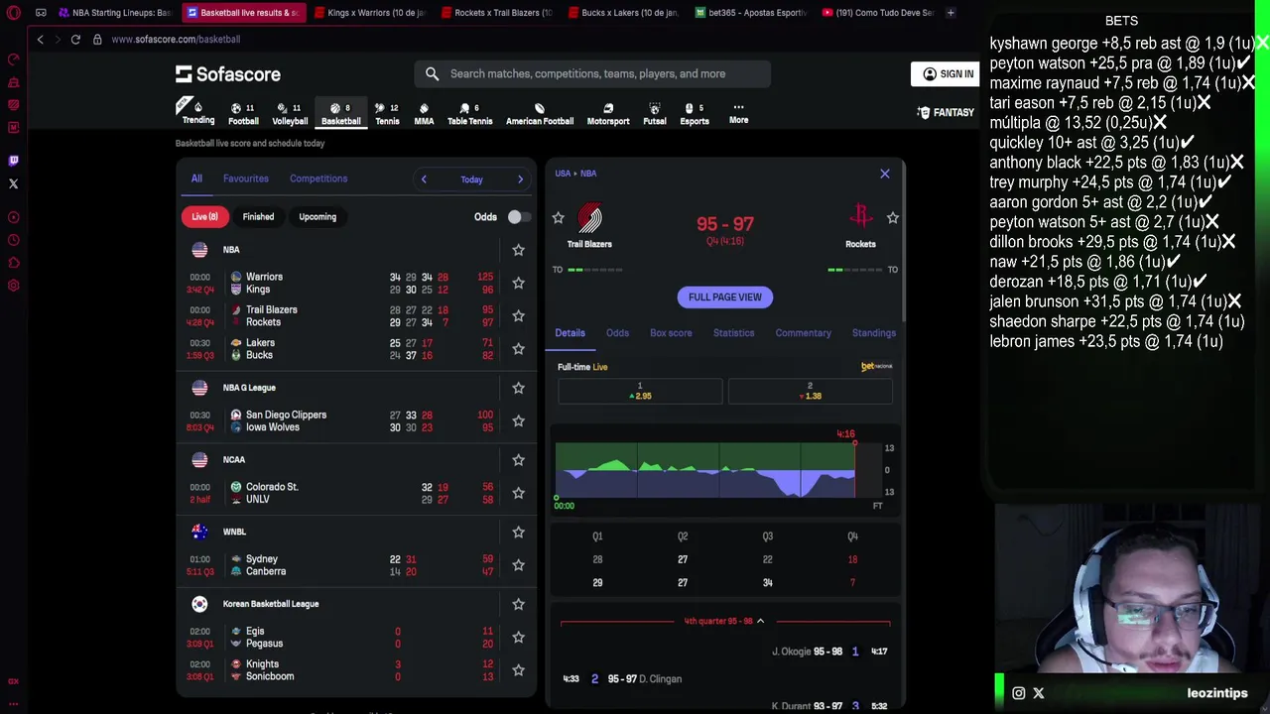Switch to Kings x Warriors browser tab

pos(369,13)
